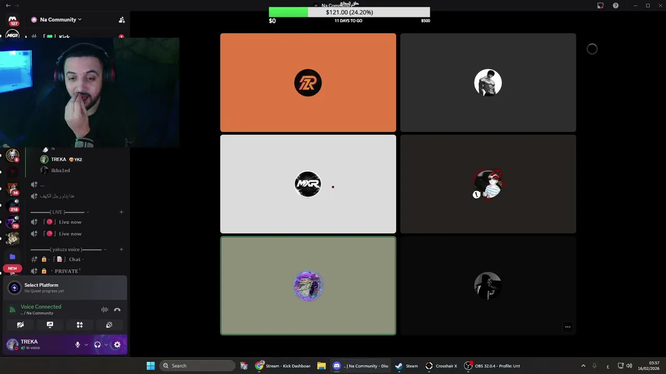Click the Voice Connected status text
The image size is (666, 374).
tap(41, 306)
